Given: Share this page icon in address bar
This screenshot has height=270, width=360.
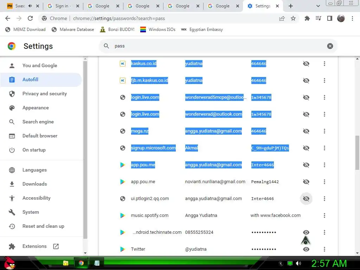Looking at the screenshot, I should (x=282, y=18).
